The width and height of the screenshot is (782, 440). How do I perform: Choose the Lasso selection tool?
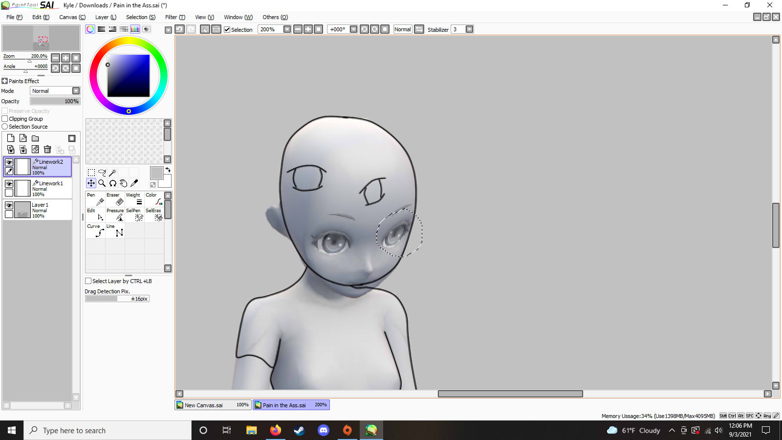102,173
